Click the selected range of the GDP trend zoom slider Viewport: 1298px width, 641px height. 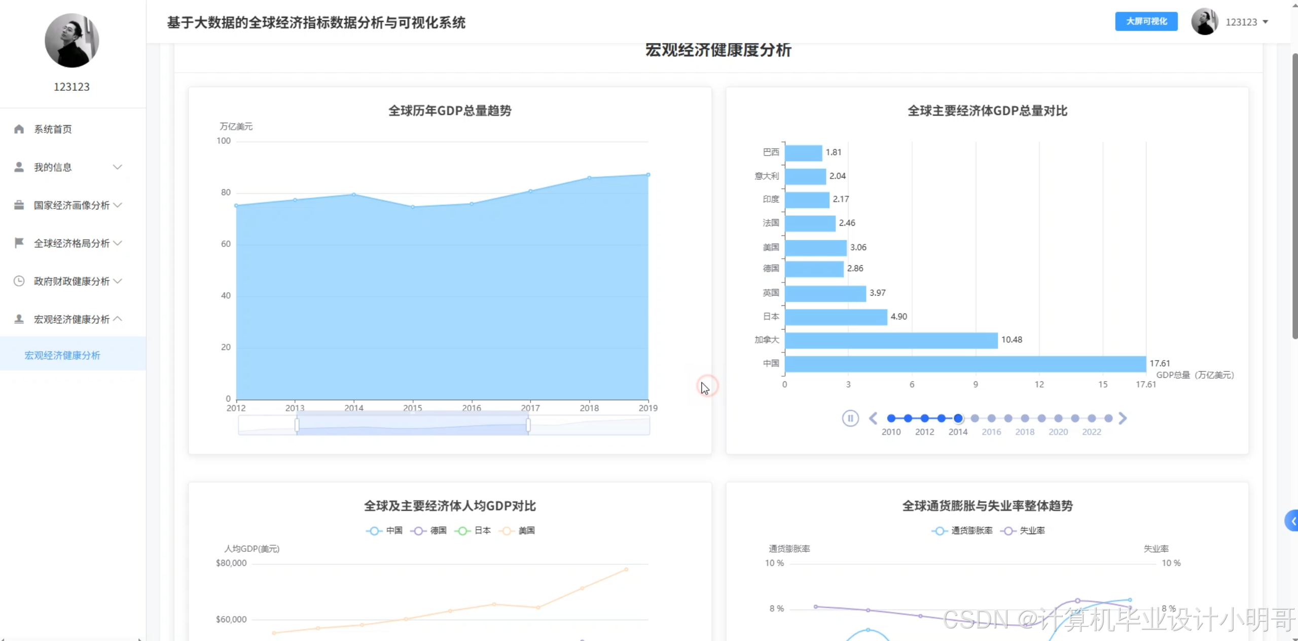[413, 424]
